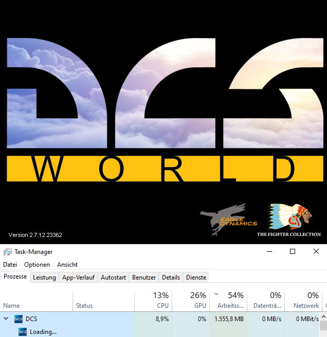The height and width of the screenshot is (337, 327).
Task: Close the Task-Manager window
Action: (316, 251)
